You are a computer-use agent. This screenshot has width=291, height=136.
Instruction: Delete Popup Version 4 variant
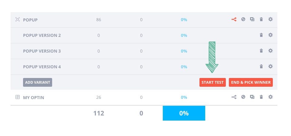tap(261, 67)
